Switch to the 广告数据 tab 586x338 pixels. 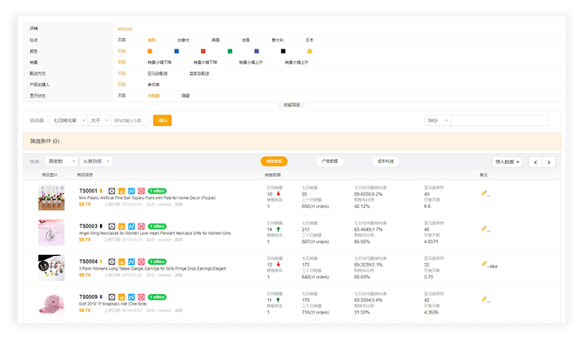pos(330,162)
